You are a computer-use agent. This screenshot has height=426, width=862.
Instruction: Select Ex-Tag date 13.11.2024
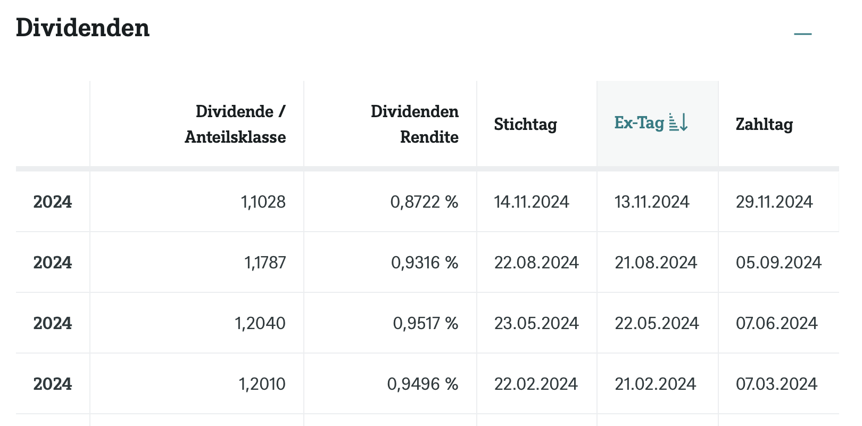(x=652, y=202)
